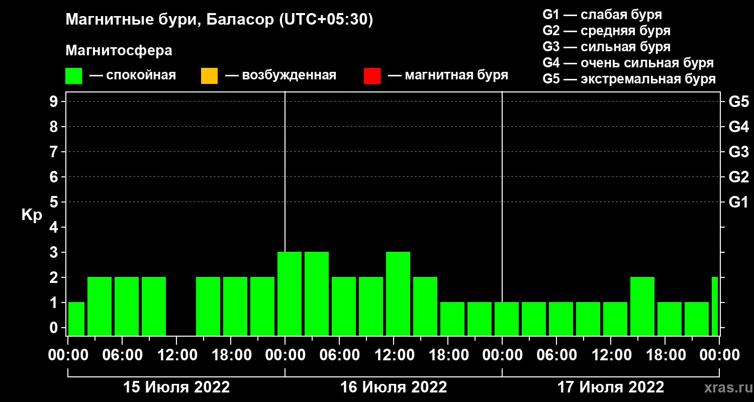Click the Kp 1 bar above 06:00 on 17 July
This screenshot has height=402, width=754.
[x=561, y=319]
